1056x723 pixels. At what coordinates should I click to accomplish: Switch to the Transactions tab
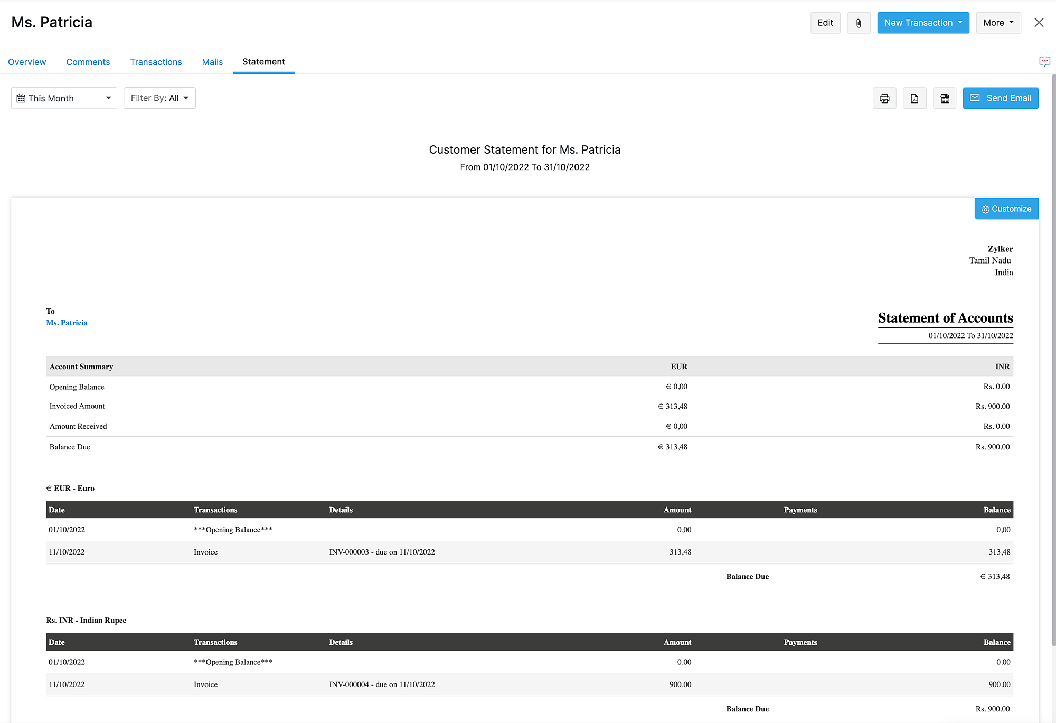tap(156, 62)
